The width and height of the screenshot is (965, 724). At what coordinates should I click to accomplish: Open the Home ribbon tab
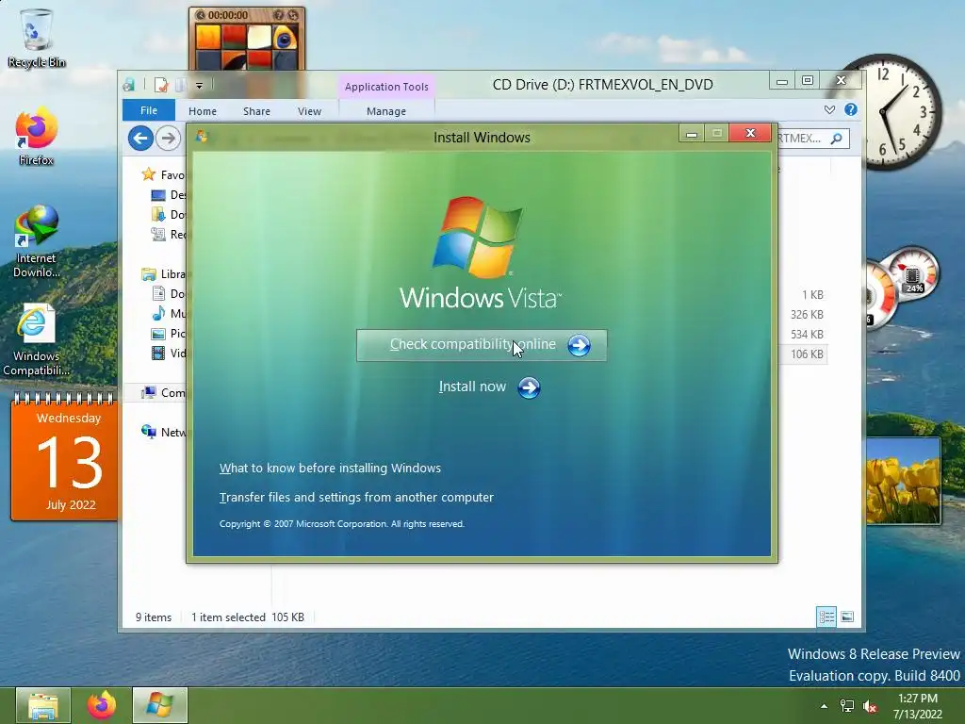(203, 111)
